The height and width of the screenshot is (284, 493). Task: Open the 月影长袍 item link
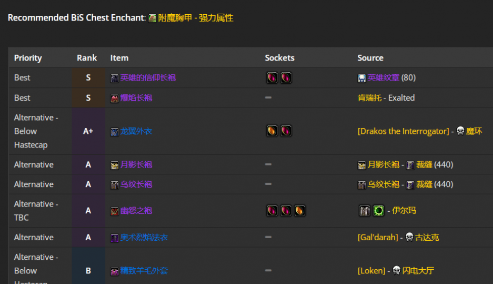click(136, 165)
